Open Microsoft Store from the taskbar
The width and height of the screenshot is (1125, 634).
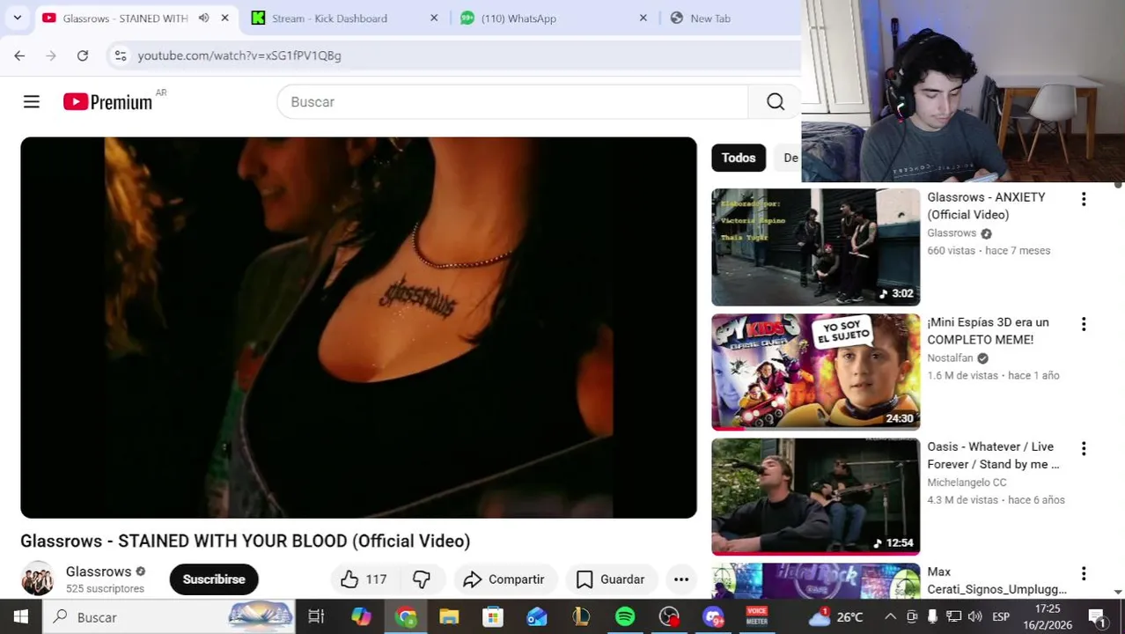[x=493, y=617]
